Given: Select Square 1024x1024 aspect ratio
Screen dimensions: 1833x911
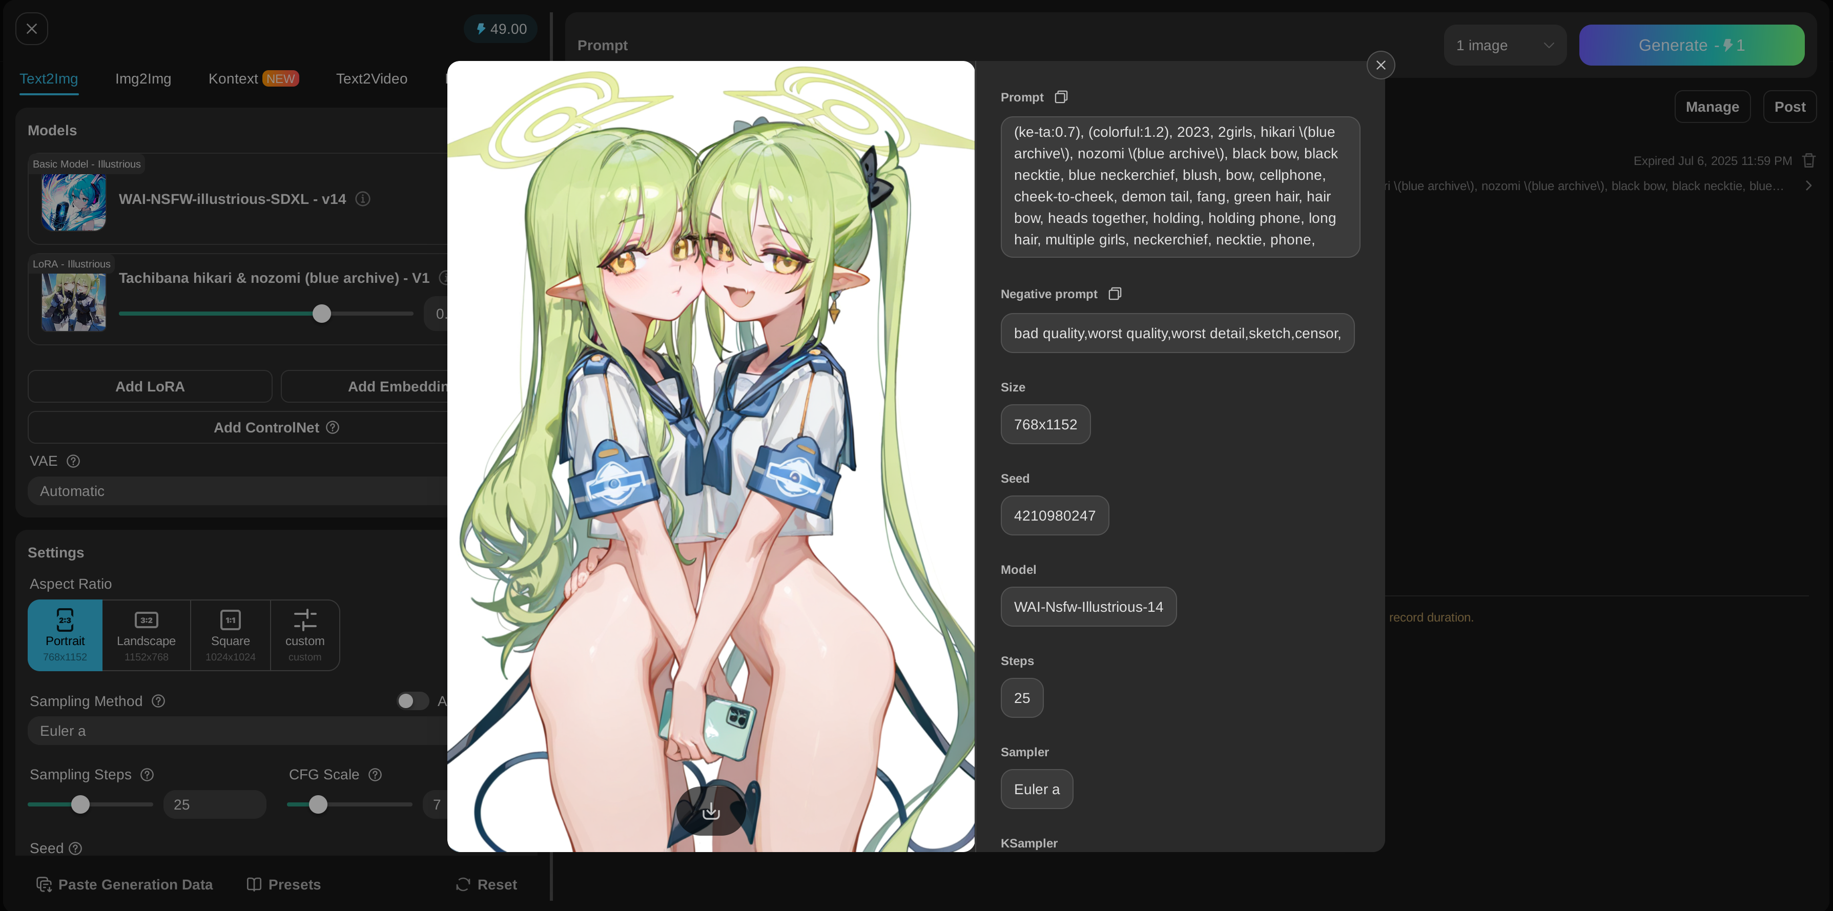Looking at the screenshot, I should click(231, 635).
